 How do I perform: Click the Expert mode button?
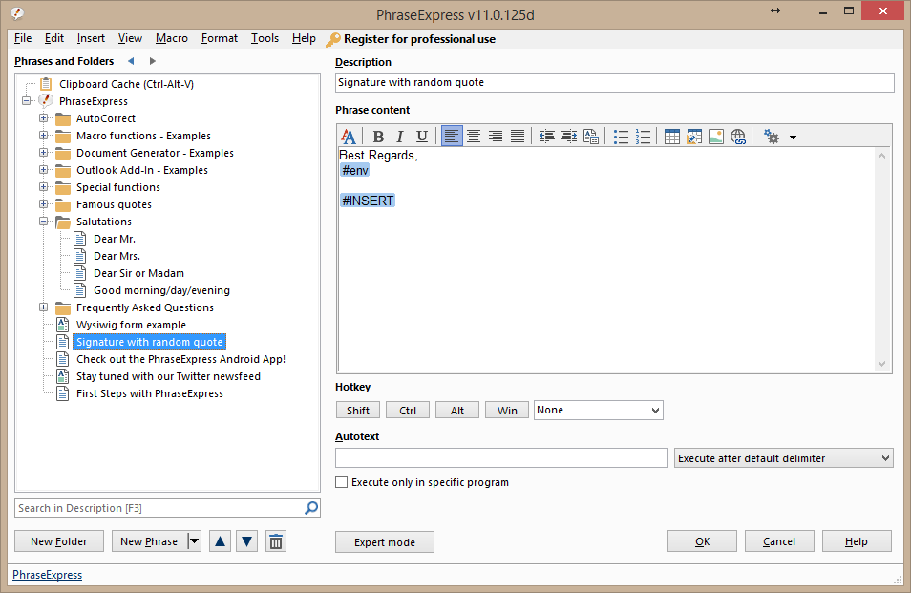[x=385, y=542]
